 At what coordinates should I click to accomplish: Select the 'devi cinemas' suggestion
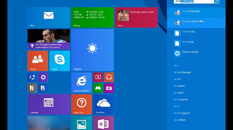(181, 99)
